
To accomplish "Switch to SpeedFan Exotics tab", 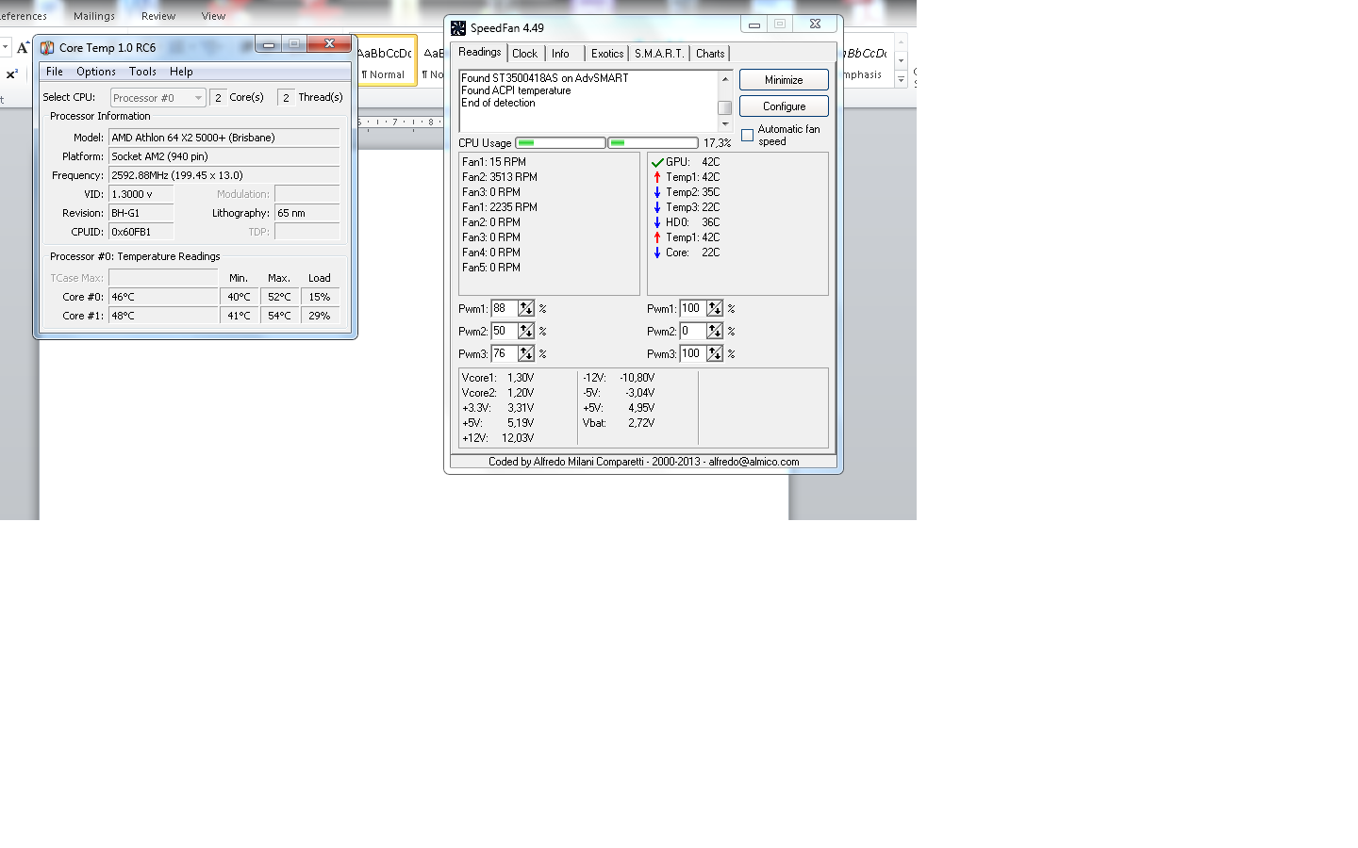I will click(x=607, y=54).
